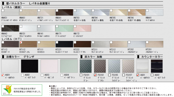Enable the HN172 pink stripe checkbox
This screenshot has height=97, width=174.
(75, 26)
